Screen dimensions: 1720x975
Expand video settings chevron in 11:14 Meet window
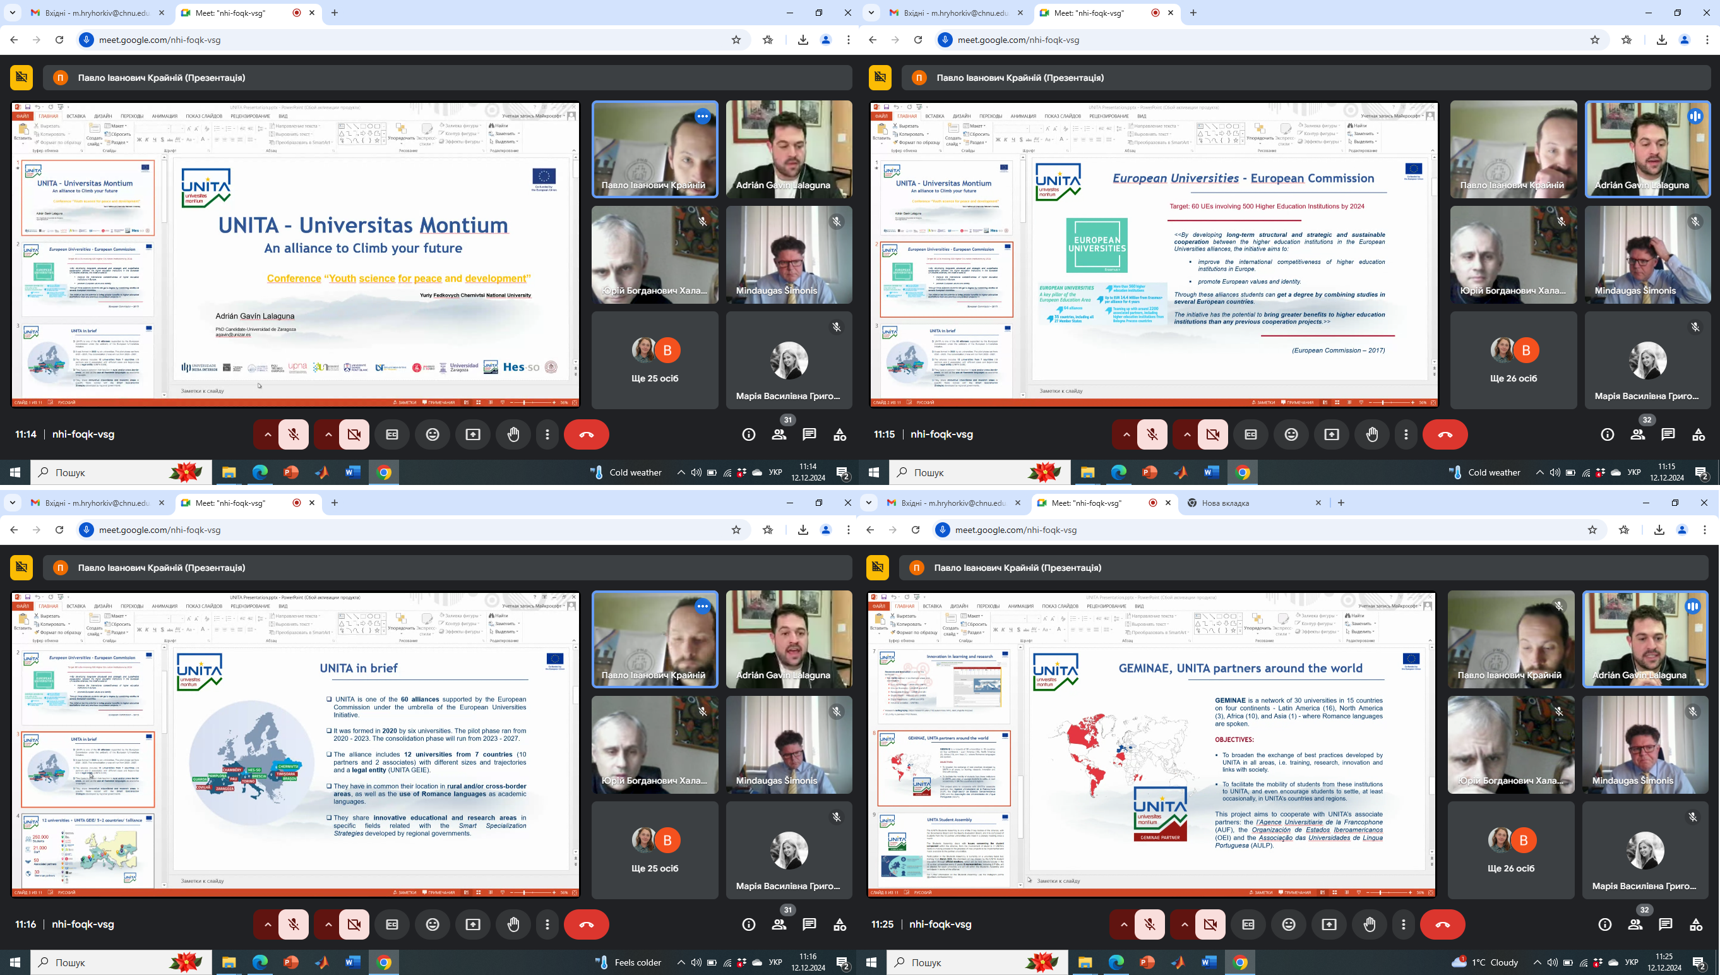click(x=328, y=434)
